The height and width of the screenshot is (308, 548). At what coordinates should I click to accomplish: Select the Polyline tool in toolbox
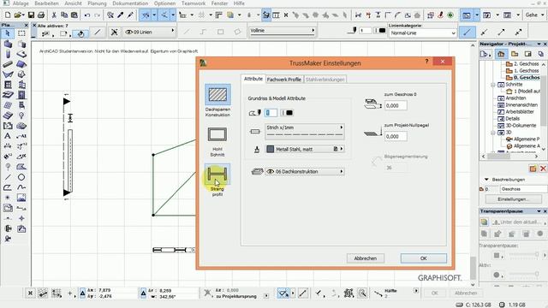[8, 187]
